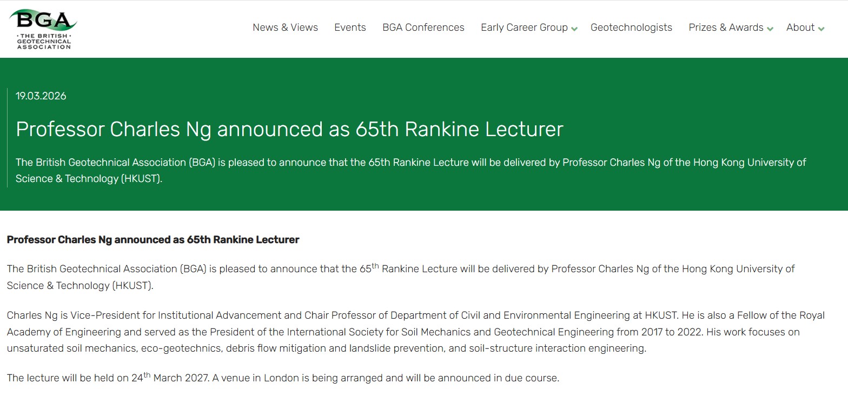Expand the About dropdown chevron

click(821, 29)
